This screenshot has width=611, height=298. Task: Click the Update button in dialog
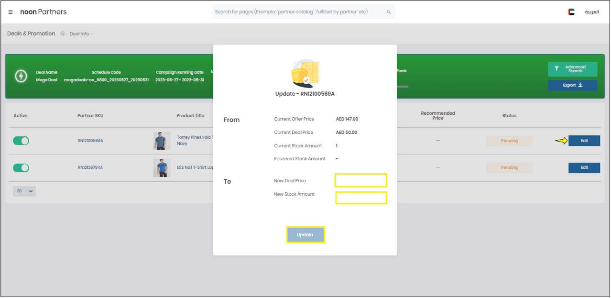(305, 235)
